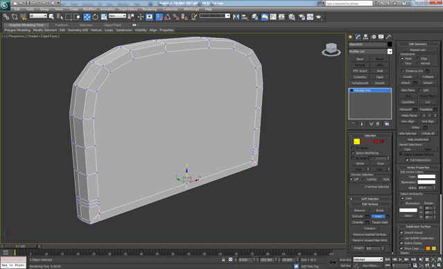Click the Play Animation button
Image resolution: width=443 pixels, height=269 pixels.
pyautogui.click(x=400, y=259)
